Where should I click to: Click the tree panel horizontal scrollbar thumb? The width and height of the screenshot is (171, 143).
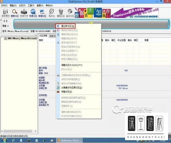point(18,131)
